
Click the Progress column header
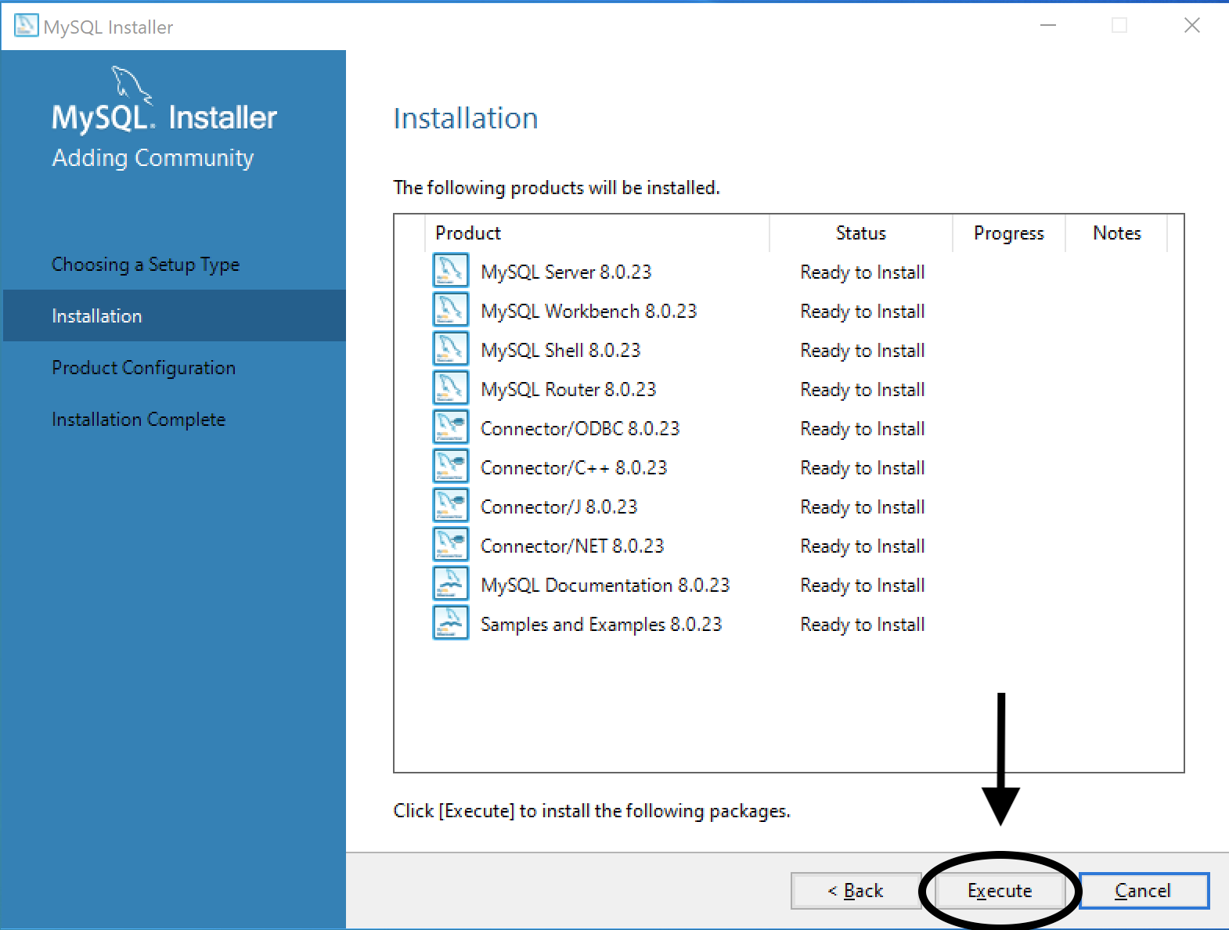pos(1009,233)
